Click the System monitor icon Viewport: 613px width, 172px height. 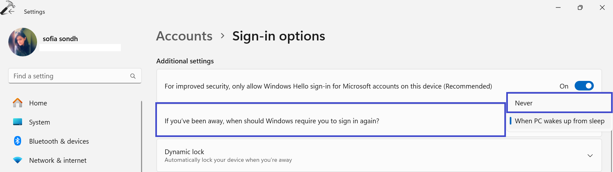click(18, 122)
